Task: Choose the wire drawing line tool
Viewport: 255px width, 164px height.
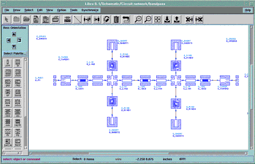Action: (x=77, y=19)
